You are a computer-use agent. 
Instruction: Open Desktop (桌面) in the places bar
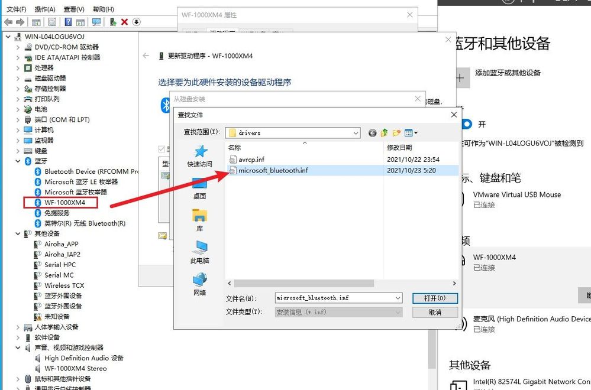(200, 188)
